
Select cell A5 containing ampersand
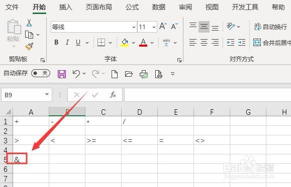(31, 159)
